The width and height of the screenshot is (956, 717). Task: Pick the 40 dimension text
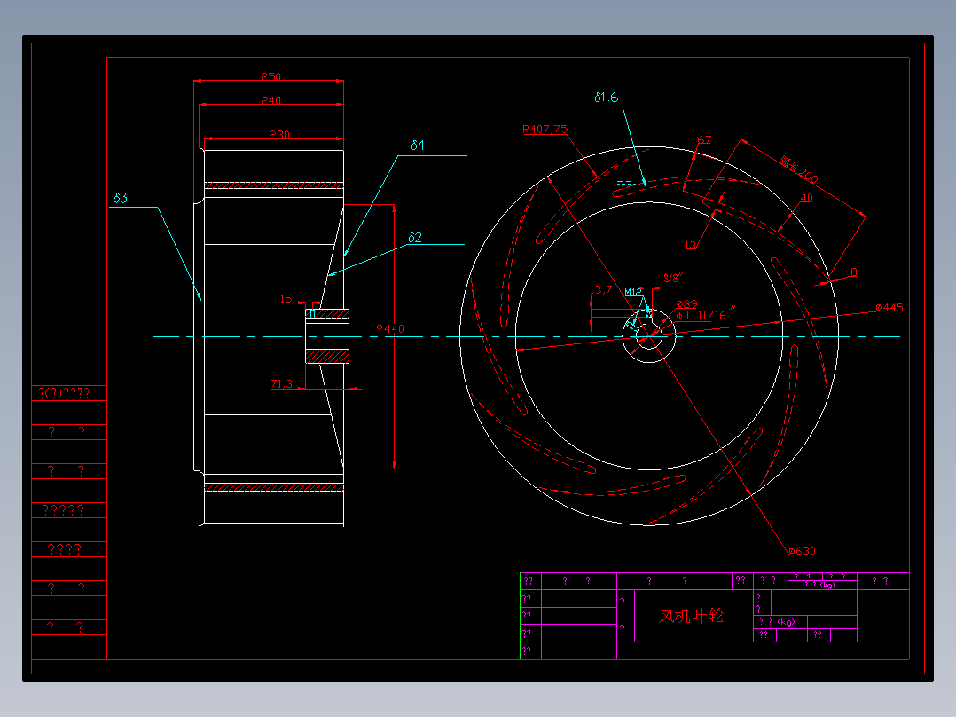(x=806, y=198)
